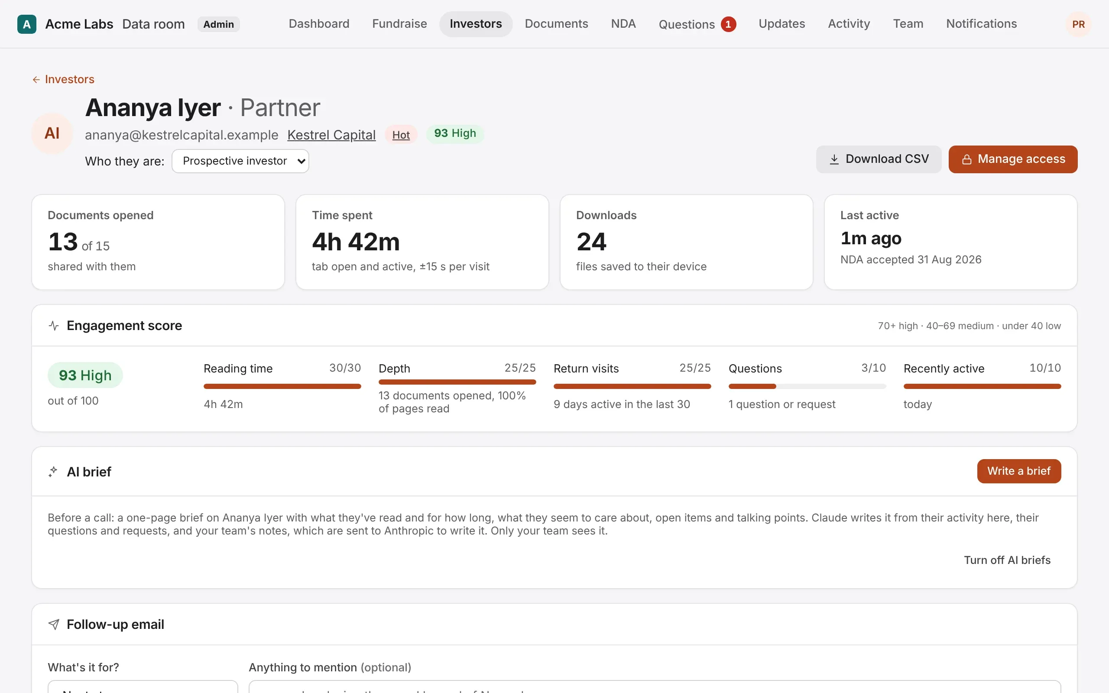Click the download icon in Download CSV
Viewport: 1109px width, 693px height.
pyautogui.click(x=834, y=159)
